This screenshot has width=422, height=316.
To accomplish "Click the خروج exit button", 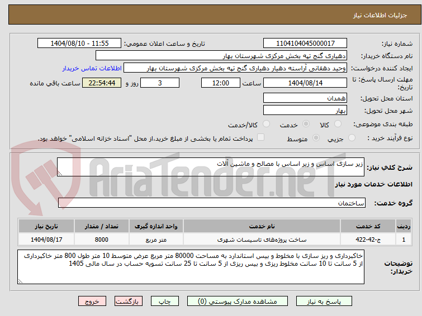I will coord(92,301).
